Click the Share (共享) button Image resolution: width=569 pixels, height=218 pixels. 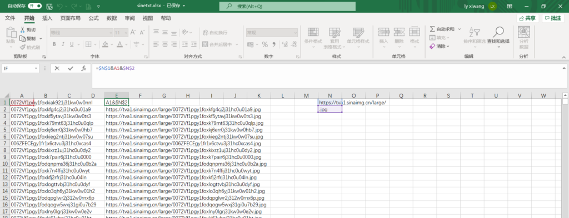[528, 18]
